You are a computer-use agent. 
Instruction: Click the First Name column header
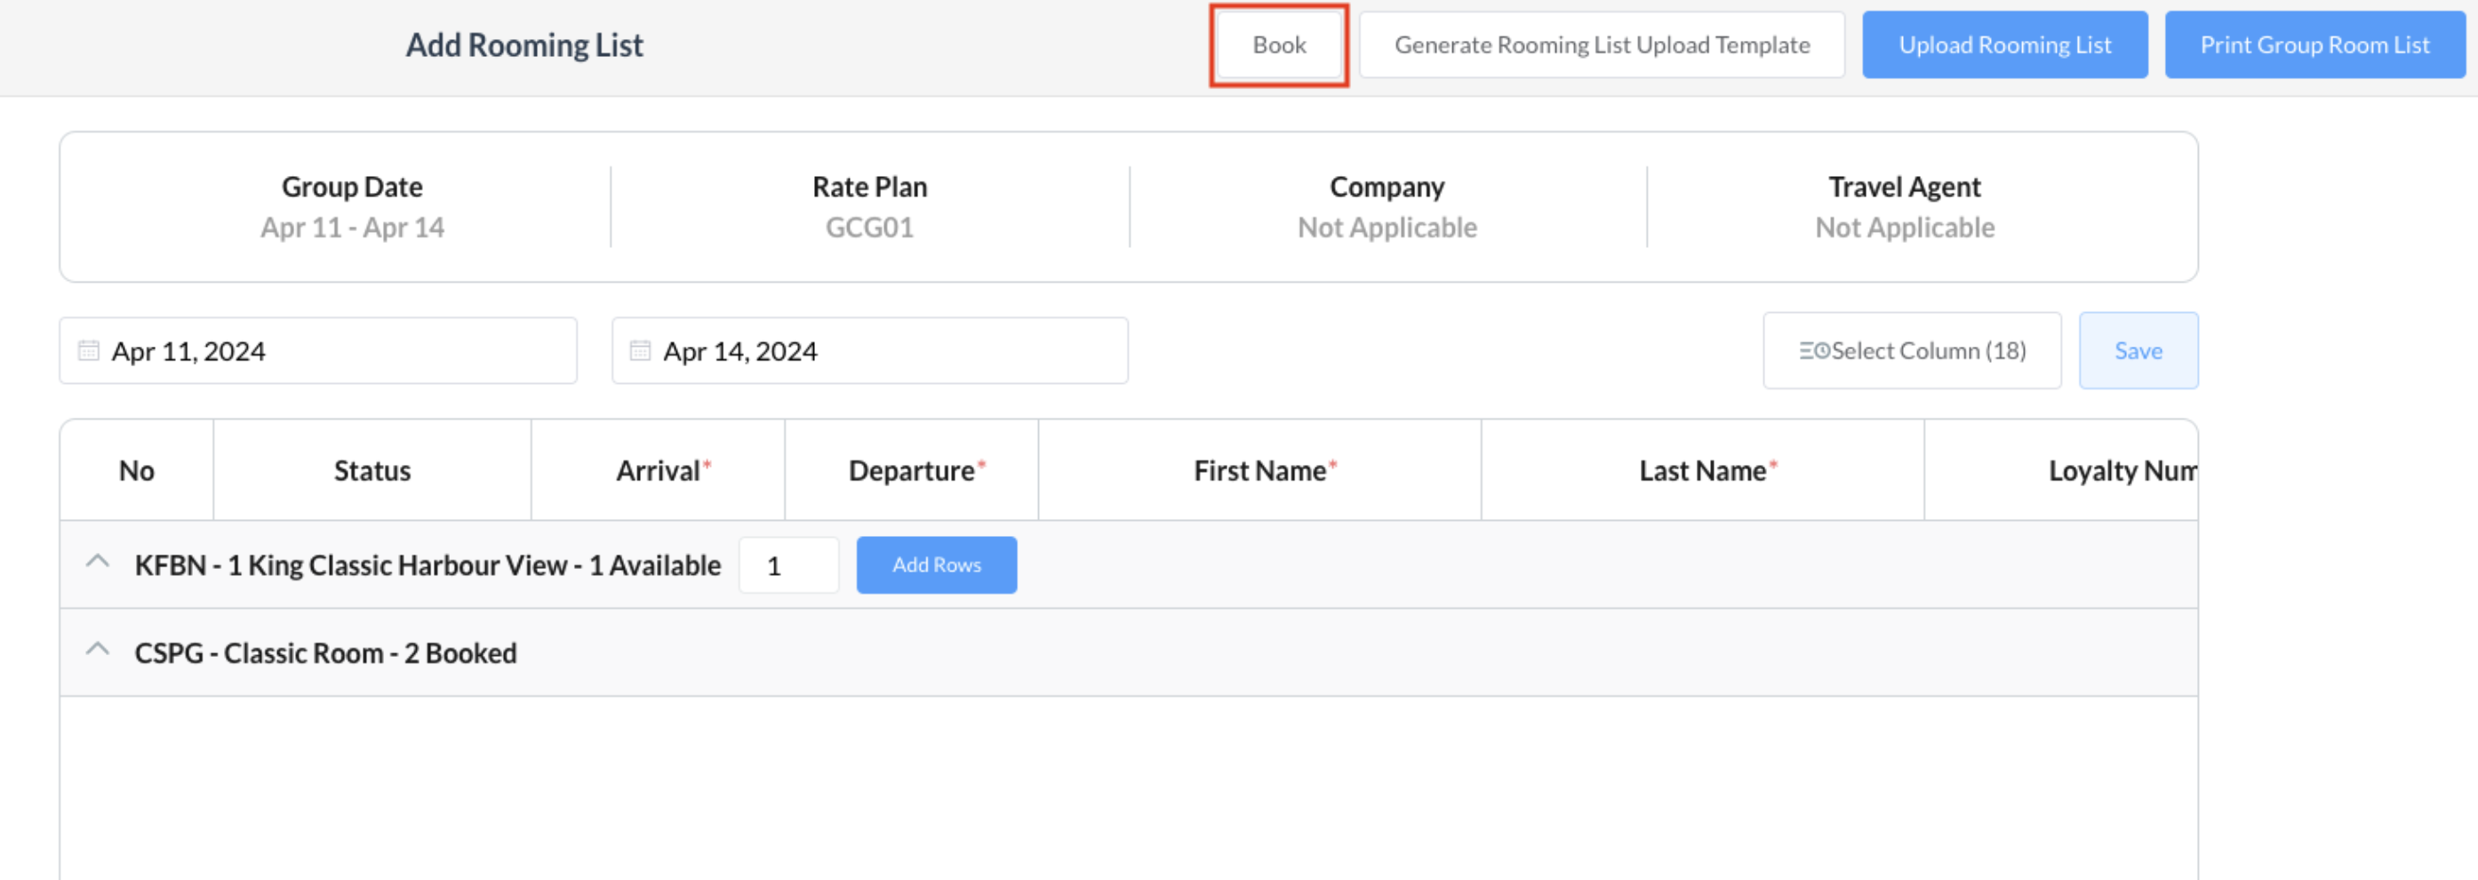click(1259, 470)
